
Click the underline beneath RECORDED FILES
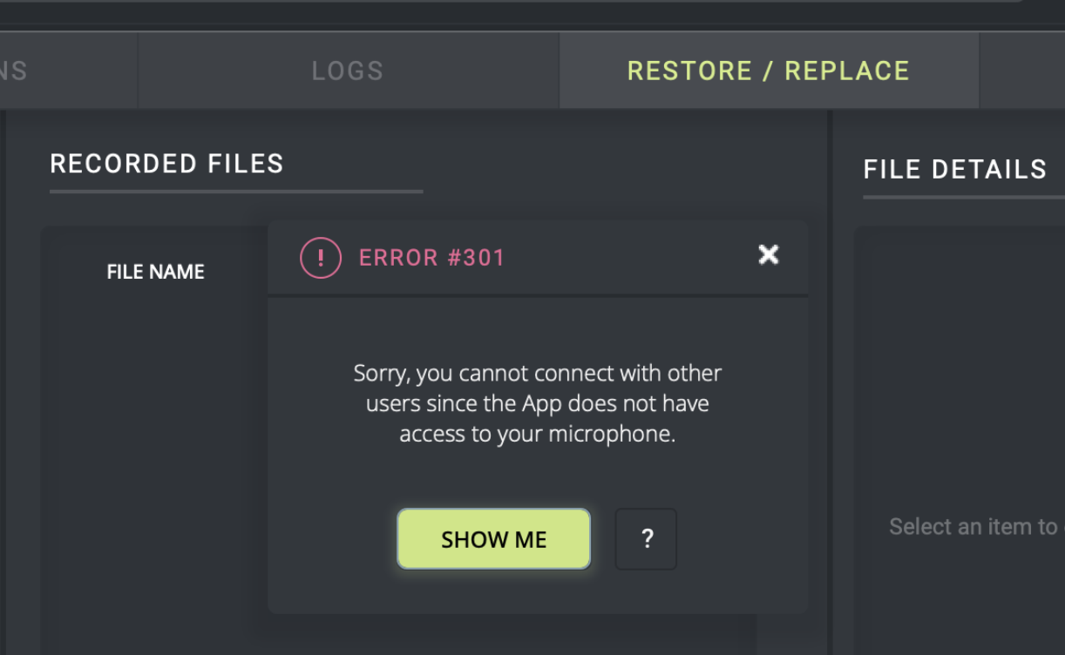click(235, 191)
